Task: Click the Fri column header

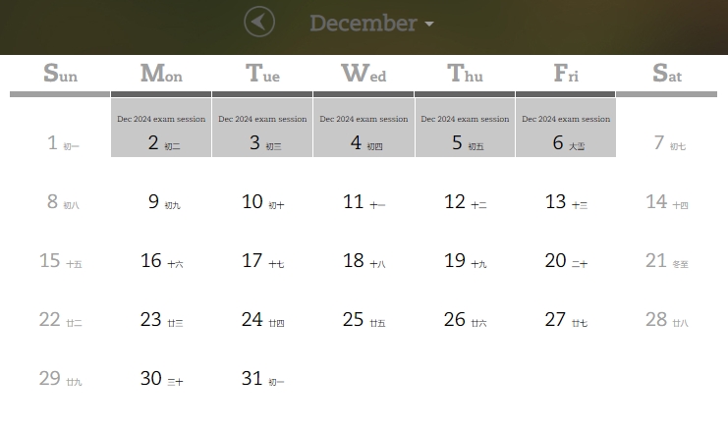Action: tap(566, 74)
